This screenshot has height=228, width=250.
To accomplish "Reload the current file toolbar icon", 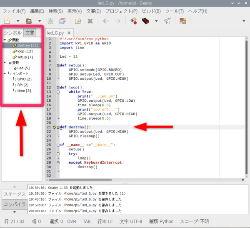I will [78, 21].
